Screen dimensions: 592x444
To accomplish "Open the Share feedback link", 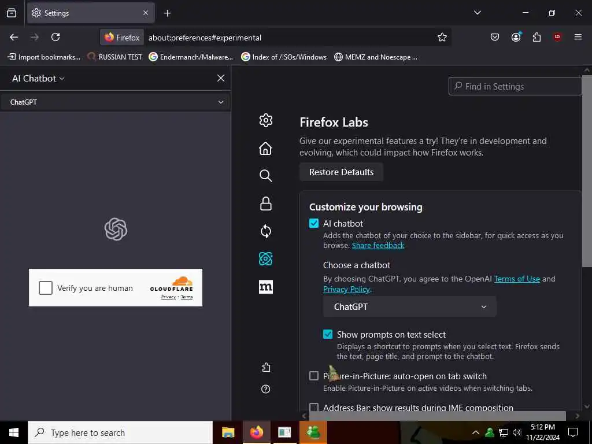I will pos(378,245).
